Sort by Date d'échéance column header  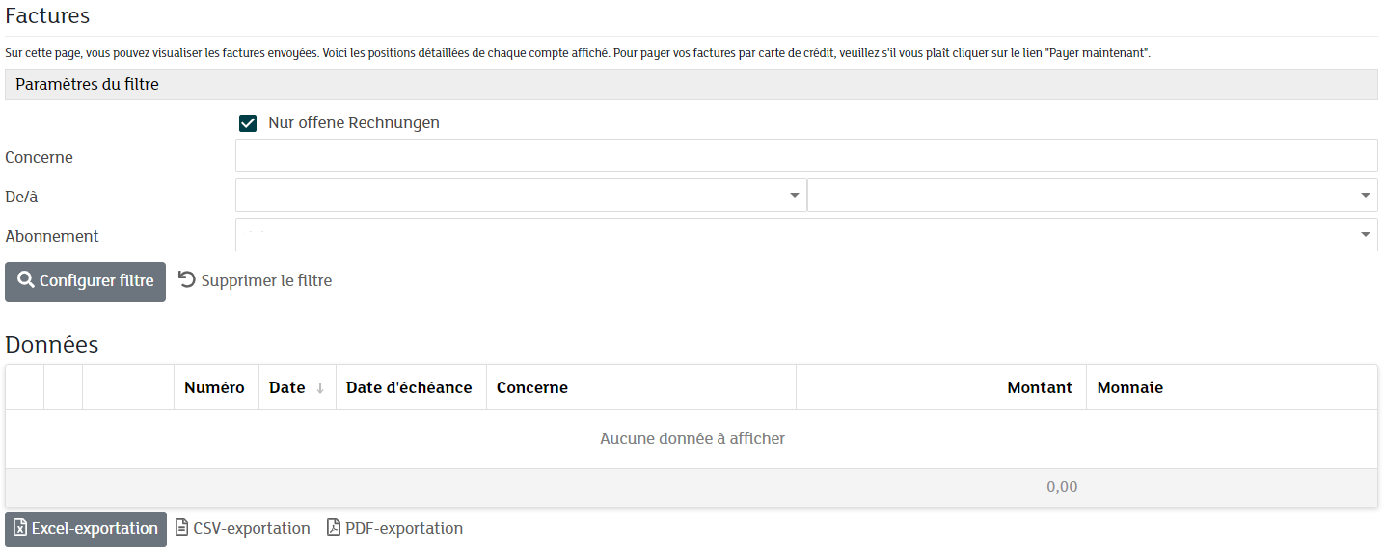409,387
